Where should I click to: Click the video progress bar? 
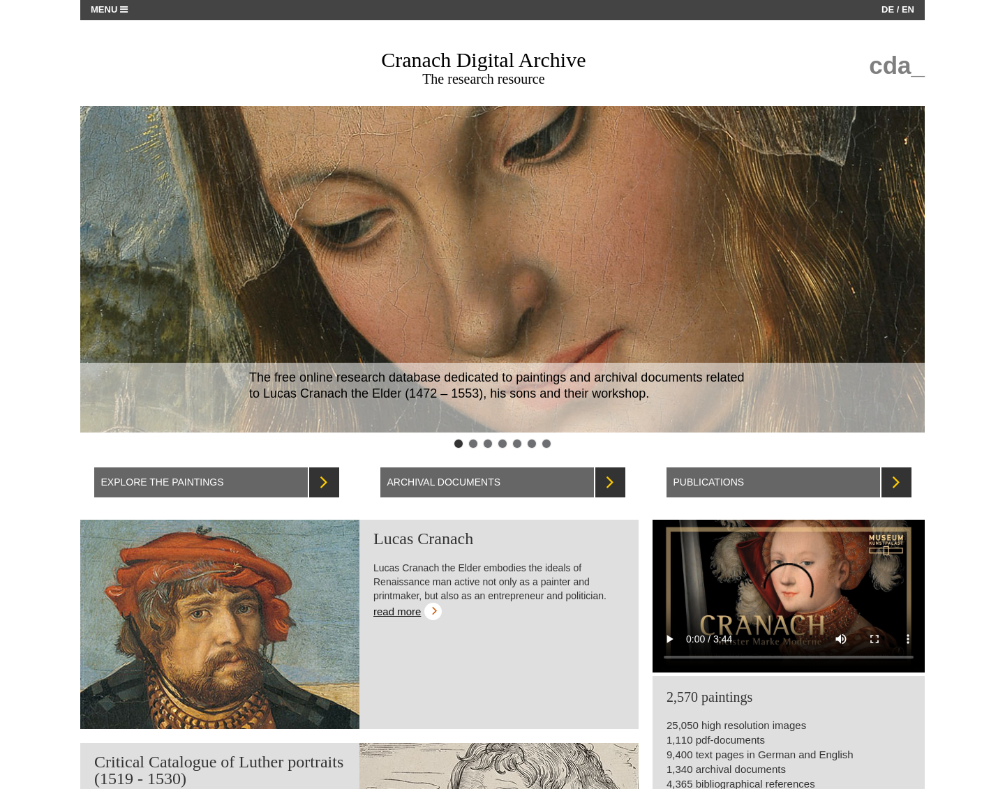[789, 657]
